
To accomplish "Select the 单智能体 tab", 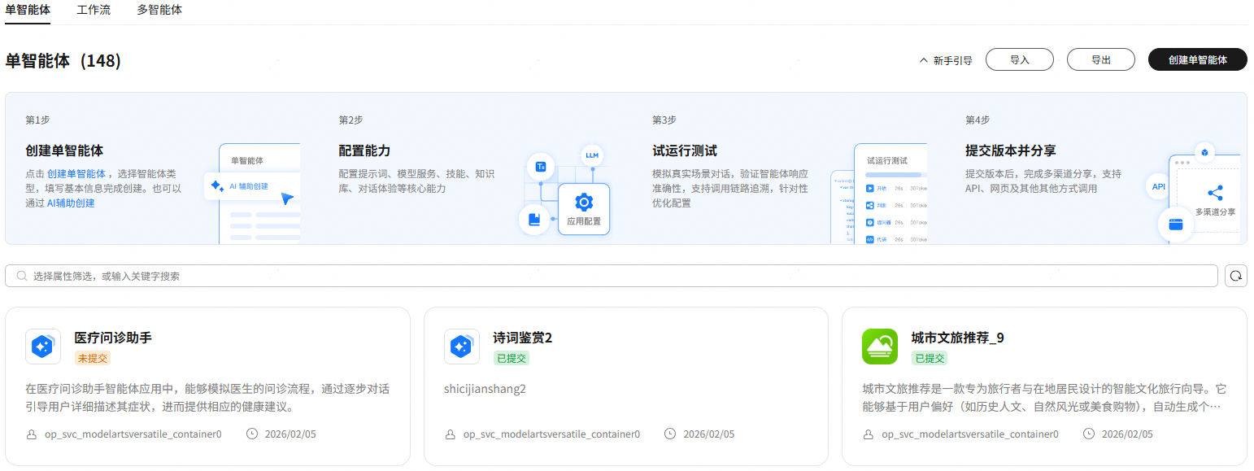I will (28, 11).
